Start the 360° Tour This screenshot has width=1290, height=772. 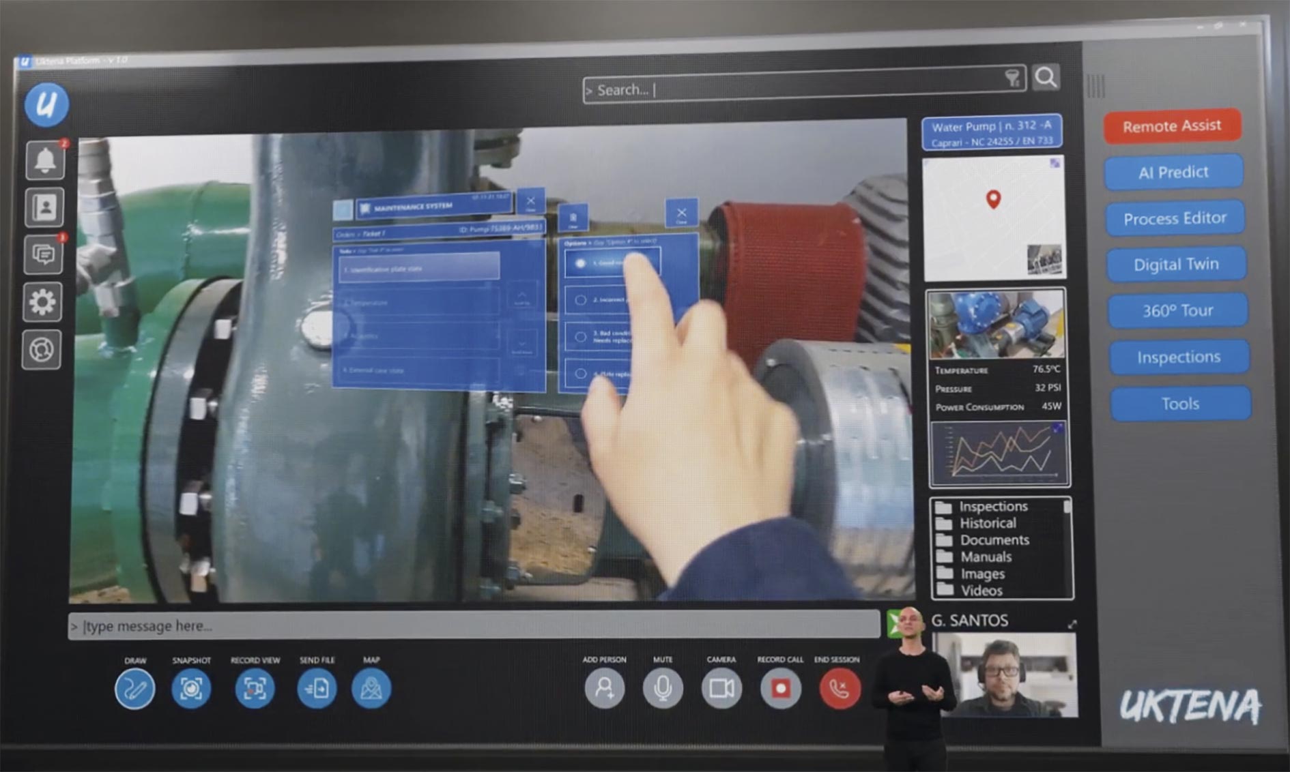pos(1177,311)
